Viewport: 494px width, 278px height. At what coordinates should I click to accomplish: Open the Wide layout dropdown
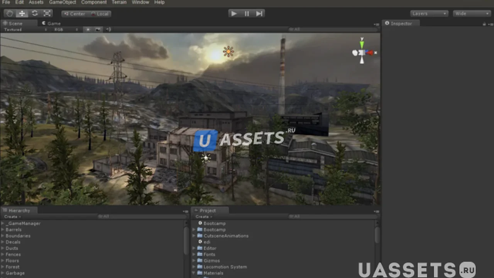coord(472,14)
